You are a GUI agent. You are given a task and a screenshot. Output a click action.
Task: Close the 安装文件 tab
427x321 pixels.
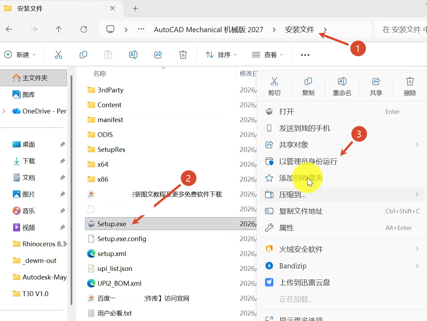pos(112,8)
